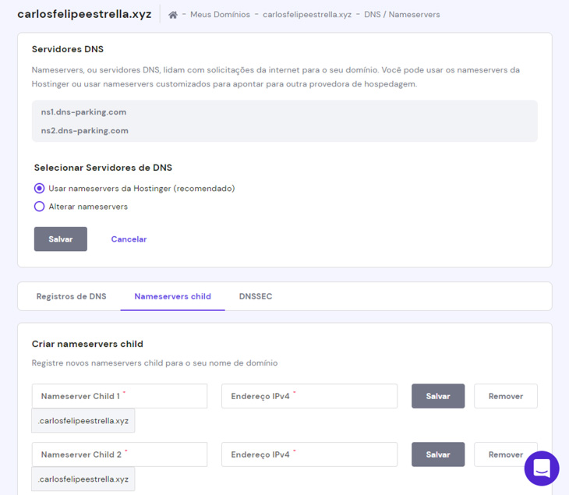The width and height of the screenshot is (569, 495).
Task: Focus Endereço IPv4 field for Child 1
Action: (x=309, y=396)
